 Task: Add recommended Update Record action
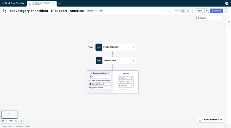[x=100, y=88]
